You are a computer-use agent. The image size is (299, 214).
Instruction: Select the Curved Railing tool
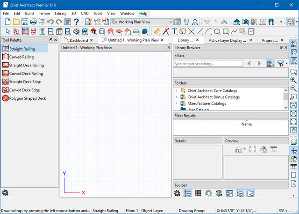(x=21, y=57)
